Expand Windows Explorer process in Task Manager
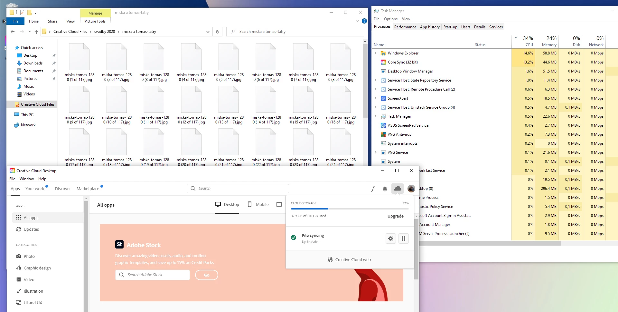Viewport: 618px width, 312px height. (375, 53)
